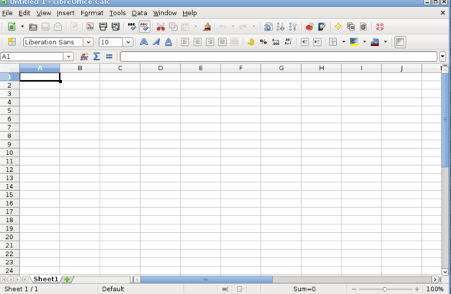
Task: Select the Sheet1 tab
Action: click(x=46, y=279)
